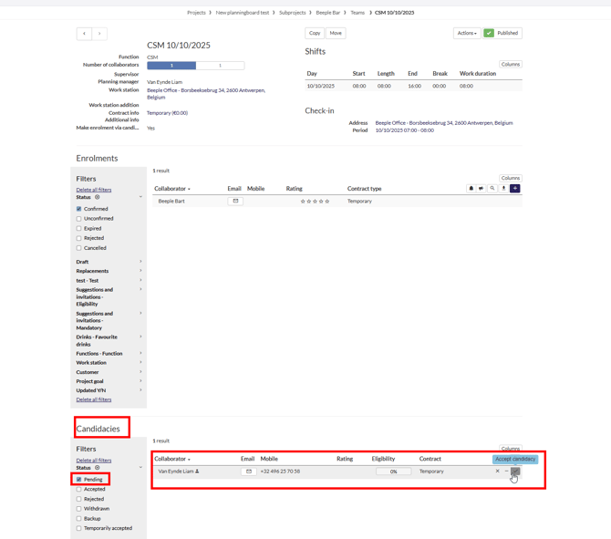Open Beeple Bar in the breadcrumb
This screenshot has width=611, height=539.
pyautogui.click(x=327, y=13)
